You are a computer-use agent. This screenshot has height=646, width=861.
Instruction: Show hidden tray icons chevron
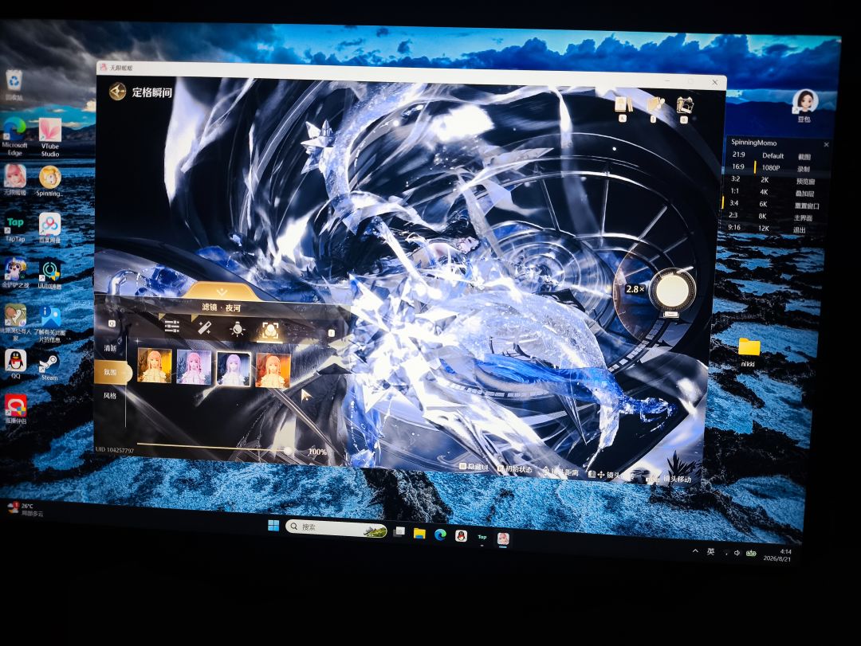tap(695, 550)
